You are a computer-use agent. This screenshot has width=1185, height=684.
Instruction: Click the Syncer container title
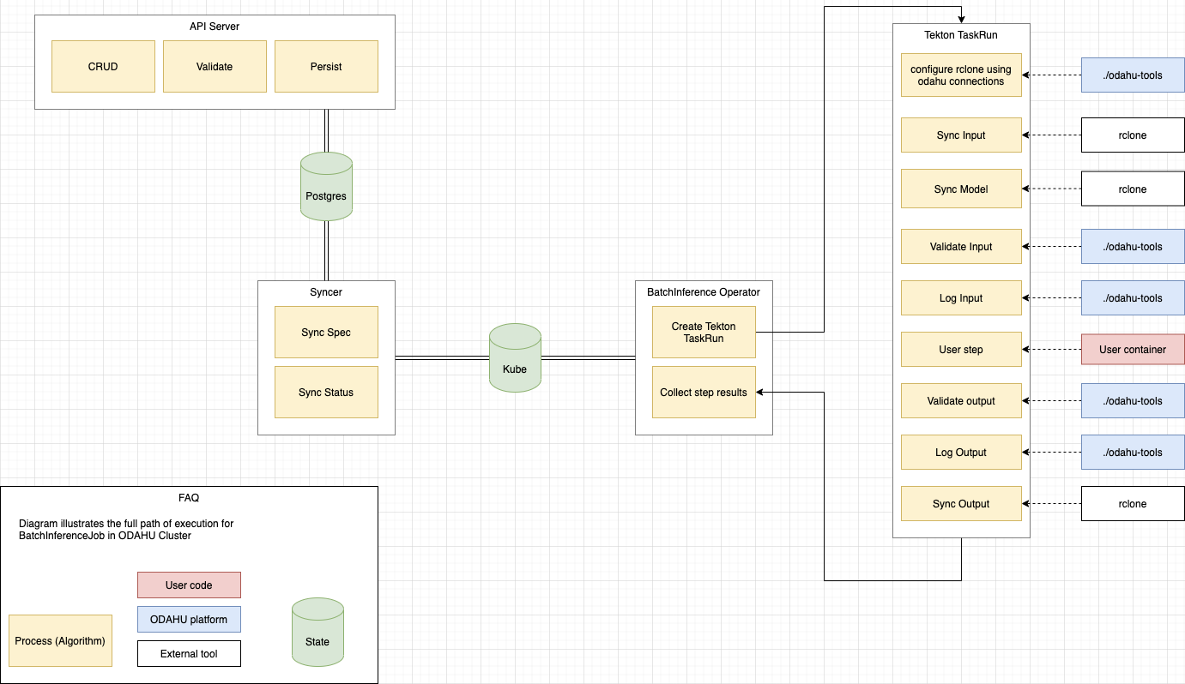coord(326,292)
